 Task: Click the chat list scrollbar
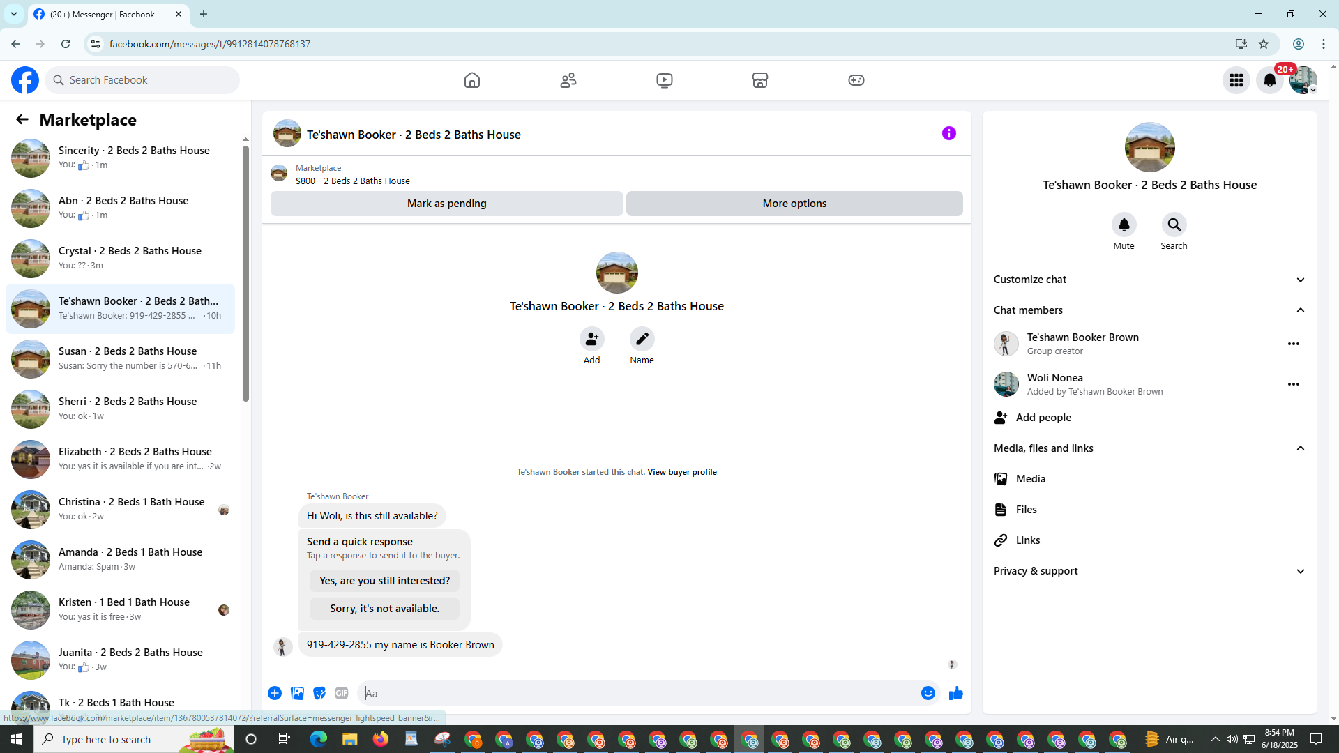(x=245, y=273)
